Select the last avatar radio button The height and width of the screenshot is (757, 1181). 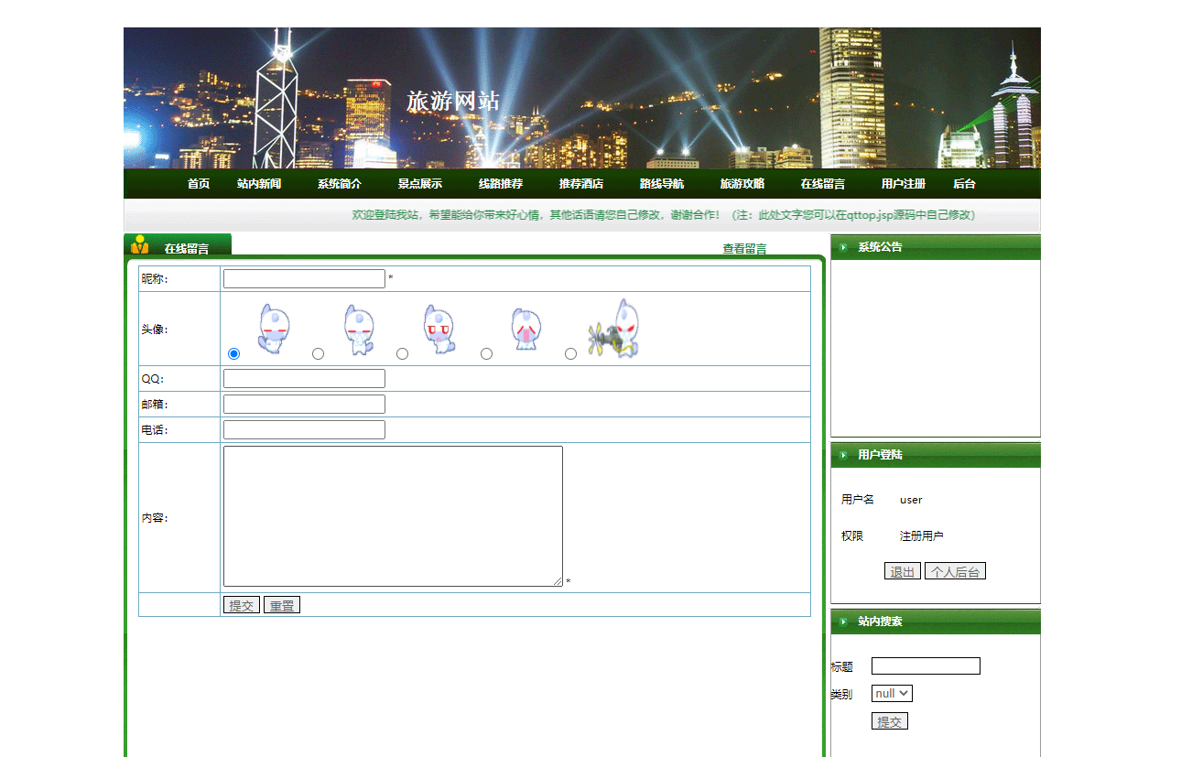(x=570, y=353)
